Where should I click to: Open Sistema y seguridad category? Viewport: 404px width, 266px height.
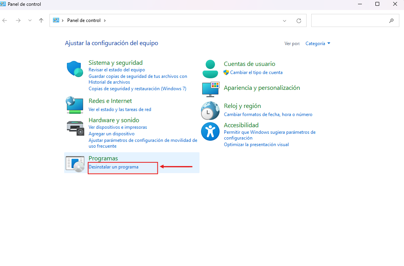[116, 63]
